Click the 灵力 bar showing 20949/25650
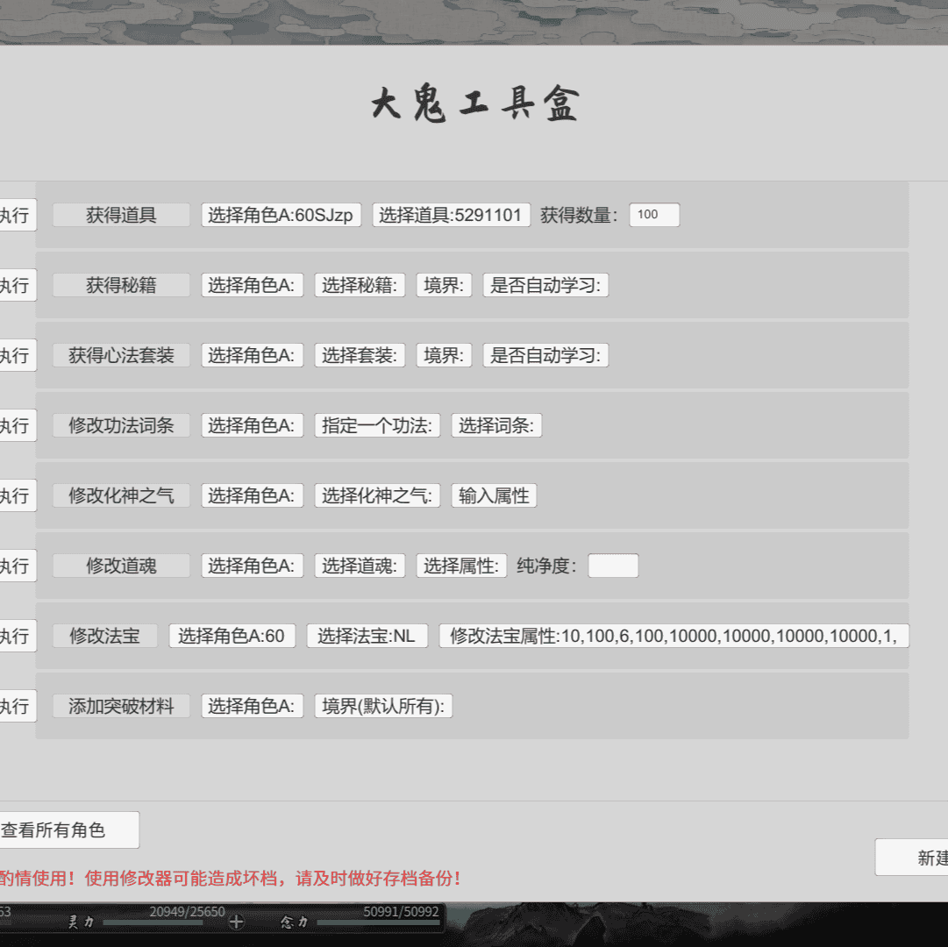The height and width of the screenshot is (947, 948). 153,922
